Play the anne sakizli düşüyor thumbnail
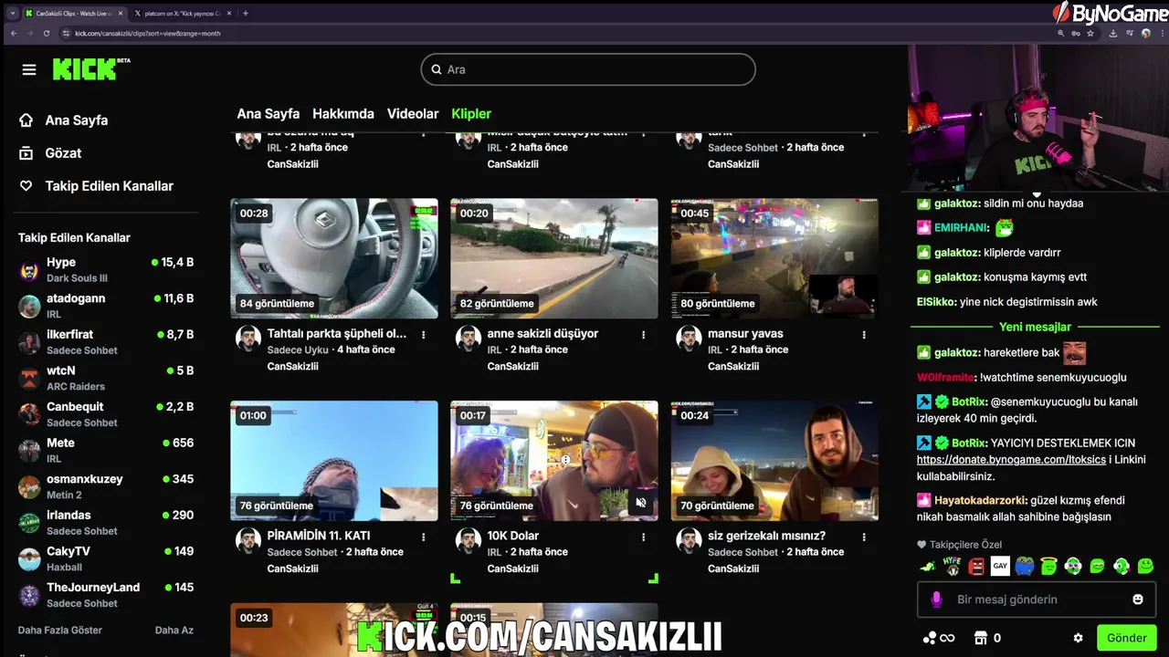Image resolution: width=1169 pixels, height=657 pixels. click(x=554, y=258)
